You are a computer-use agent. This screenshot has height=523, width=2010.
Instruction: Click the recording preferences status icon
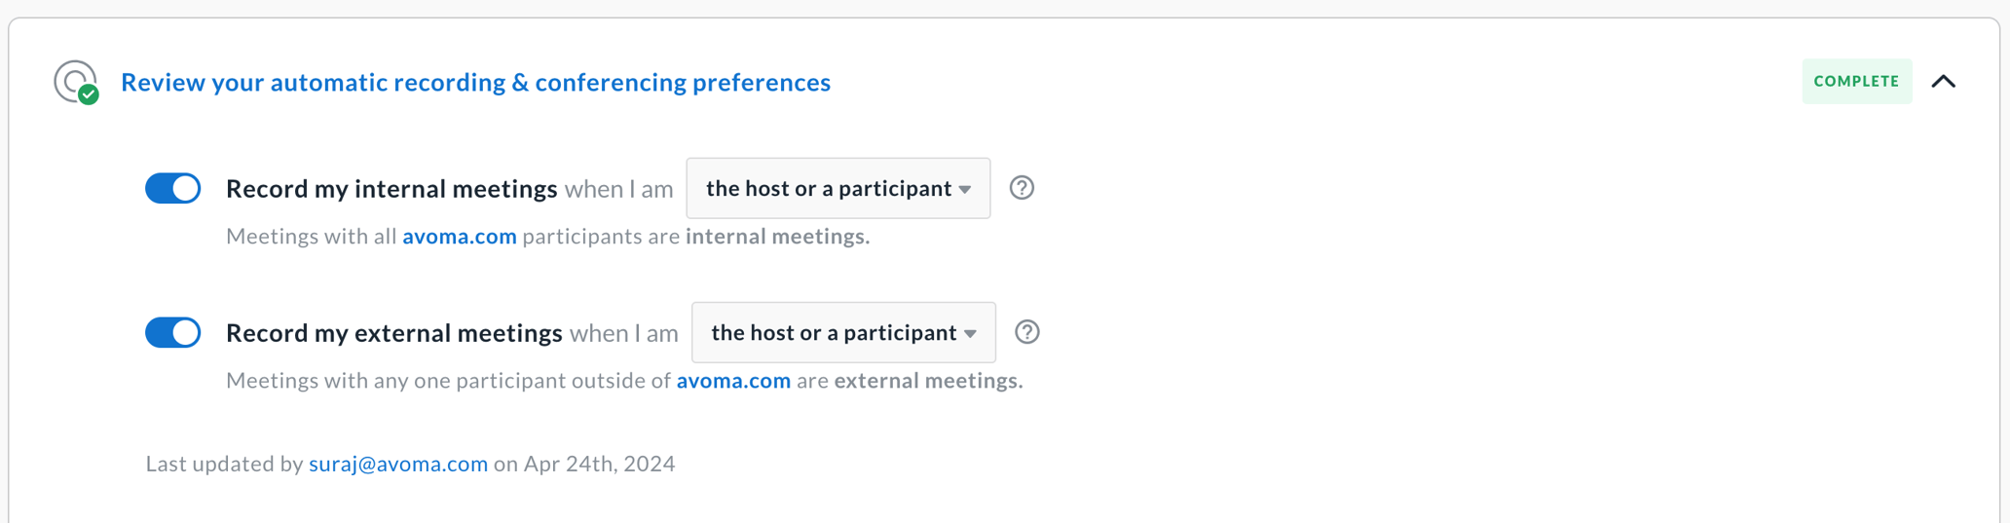76,82
